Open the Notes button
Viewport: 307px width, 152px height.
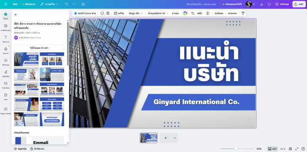20,149
